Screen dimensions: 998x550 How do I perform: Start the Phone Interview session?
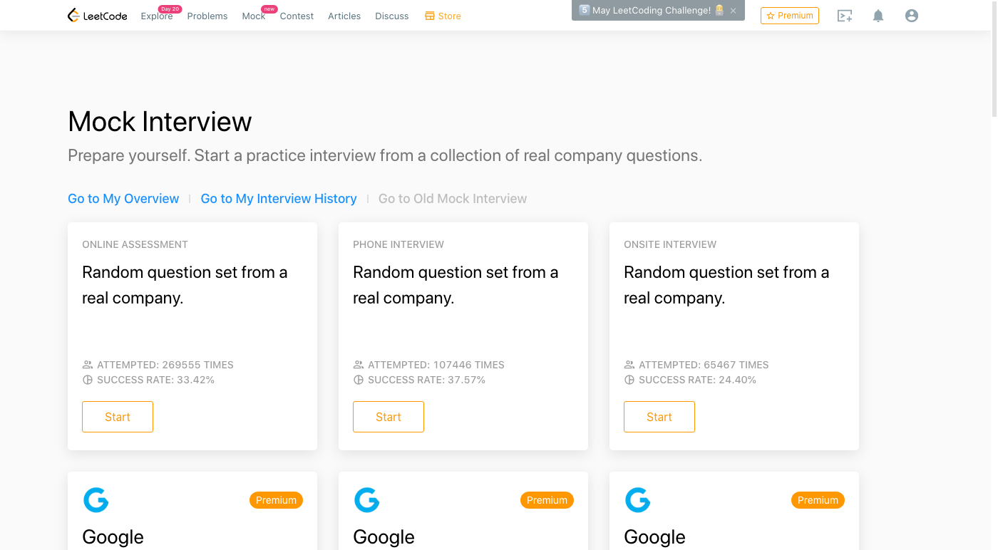pos(389,417)
